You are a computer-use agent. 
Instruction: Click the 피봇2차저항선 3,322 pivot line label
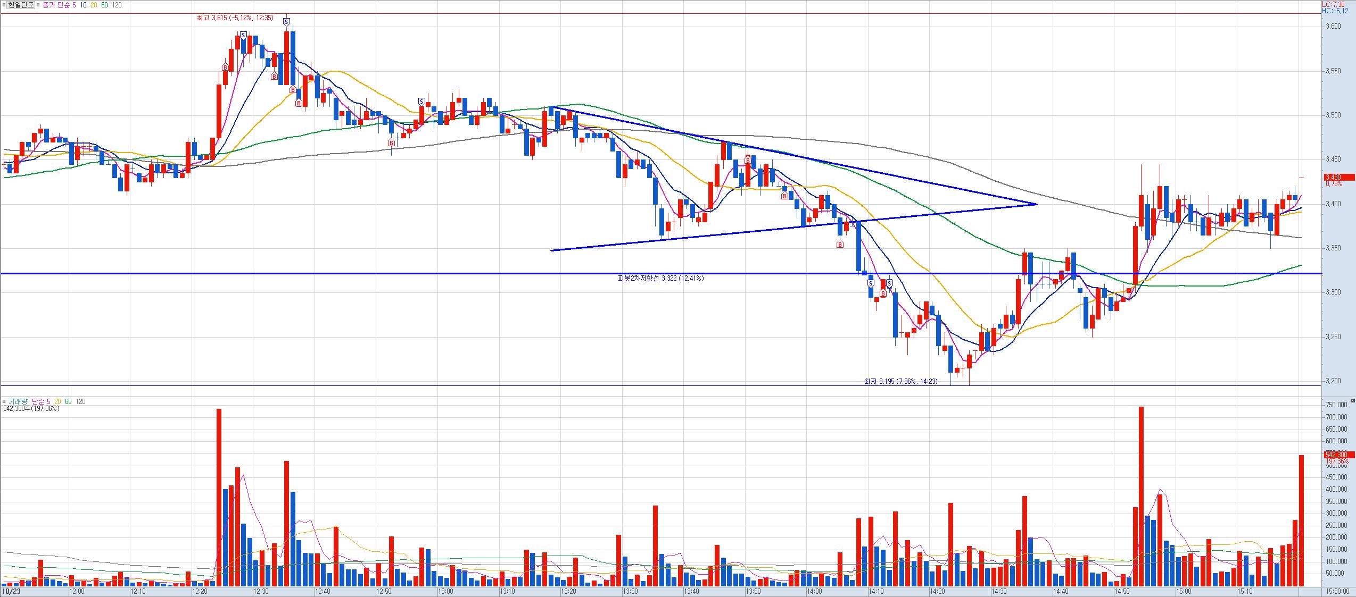pos(660,278)
